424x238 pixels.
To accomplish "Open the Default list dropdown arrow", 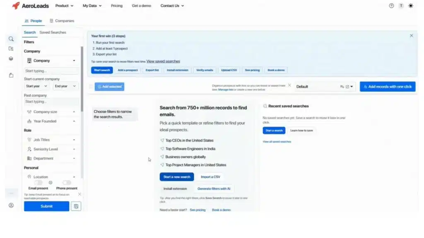I will pos(352,87).
